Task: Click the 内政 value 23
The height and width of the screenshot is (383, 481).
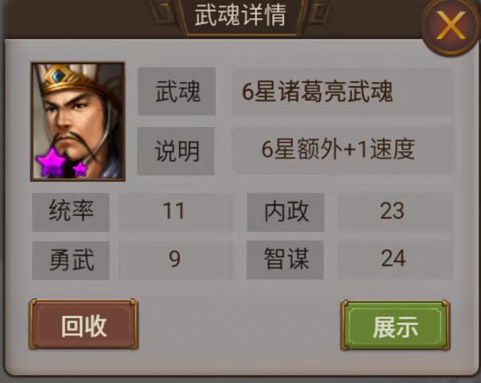Action: pos(392,211)
